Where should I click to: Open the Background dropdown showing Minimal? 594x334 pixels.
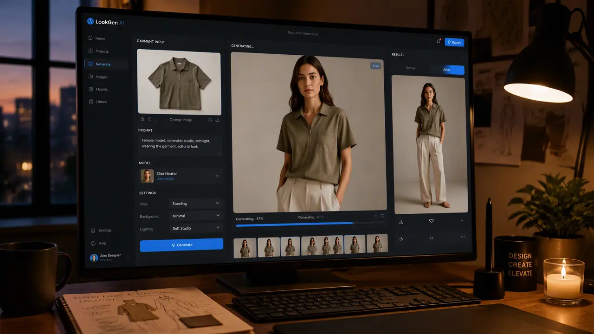click(x=196, y=216)
